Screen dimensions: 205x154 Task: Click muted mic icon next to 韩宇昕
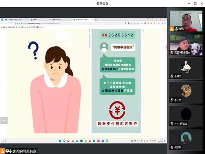pos(172,148)
